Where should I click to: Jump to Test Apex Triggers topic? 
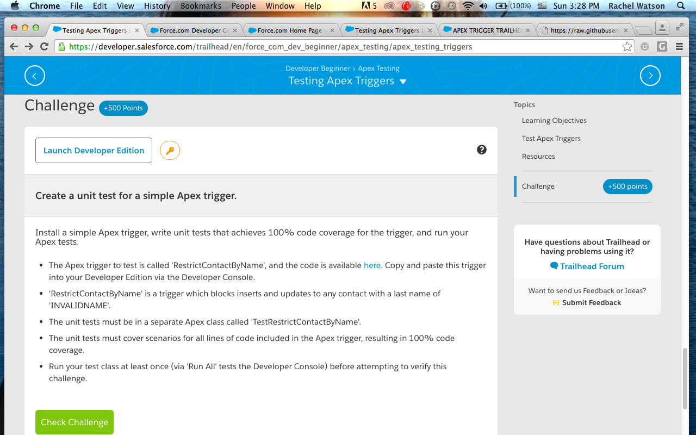pyautogui.click(x=551, y=139)
